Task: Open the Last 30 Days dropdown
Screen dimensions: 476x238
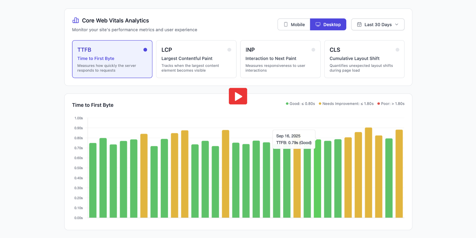Action: tap(378, 24)
